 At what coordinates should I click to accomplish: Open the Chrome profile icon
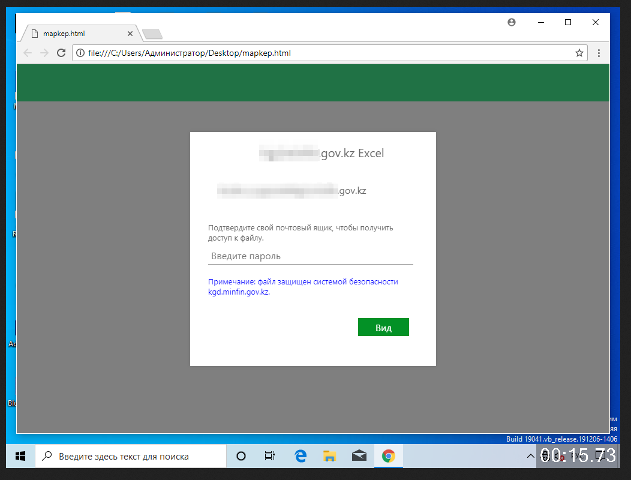[512, 22]
